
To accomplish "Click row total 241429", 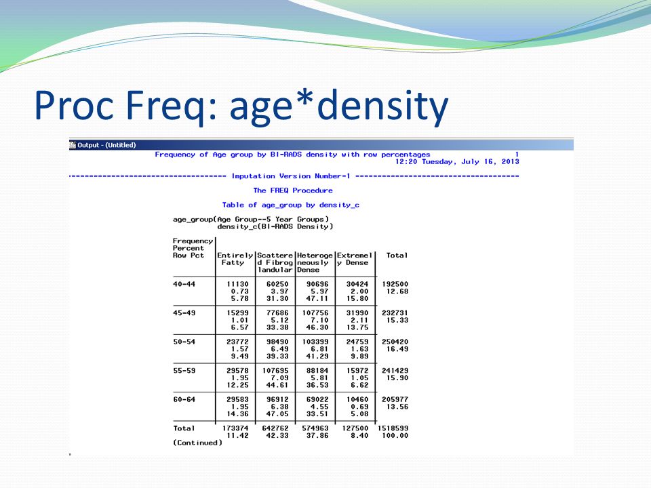I will 395,371.
